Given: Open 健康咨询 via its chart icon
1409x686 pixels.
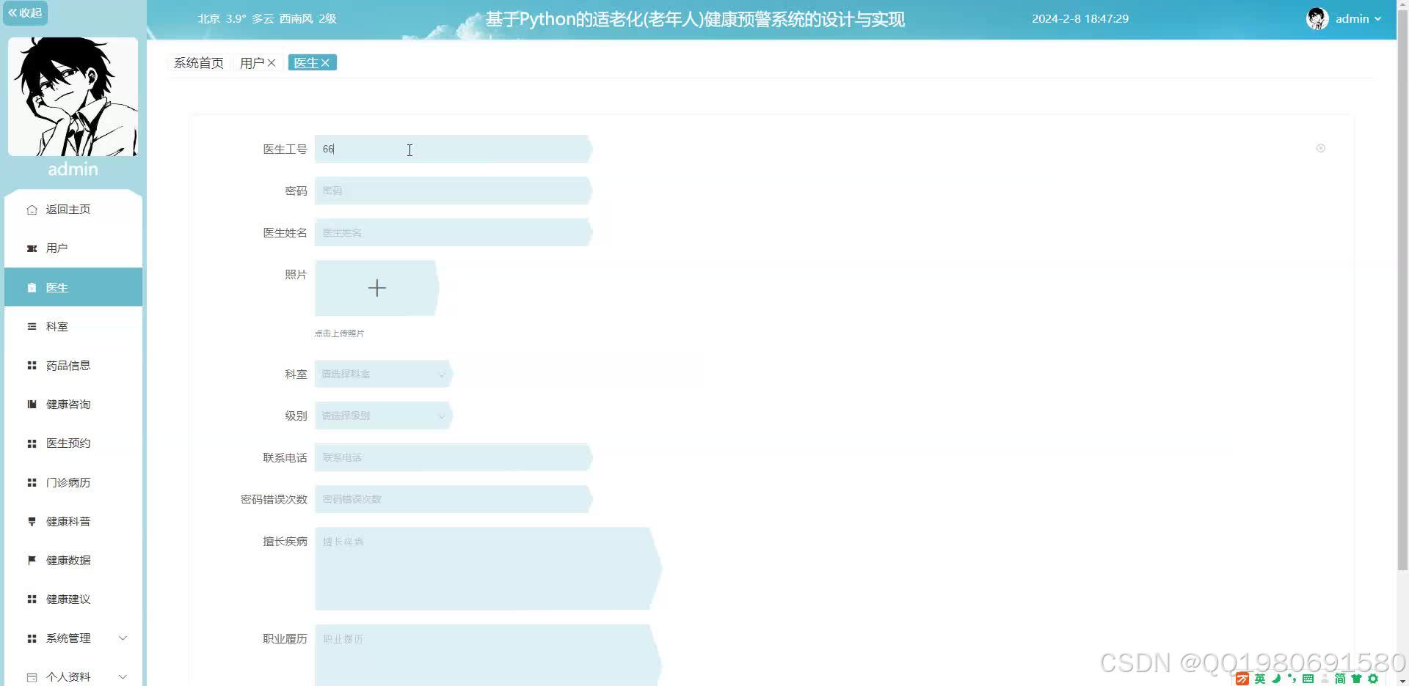Looking at the screenshot, I should click(x=32, y=404).
